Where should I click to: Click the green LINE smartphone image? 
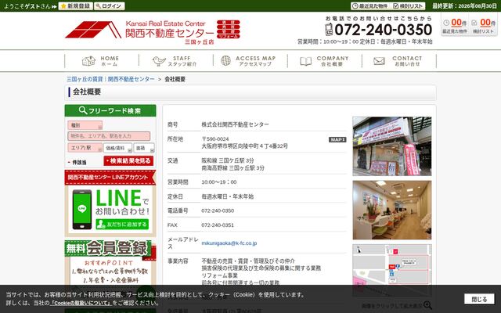82,210
